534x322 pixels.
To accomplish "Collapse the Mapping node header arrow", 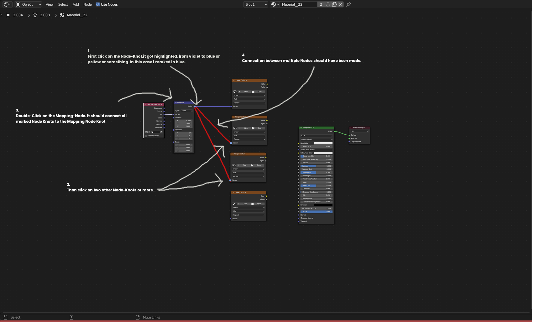I will pyautogui.click(x=176, y=103).
